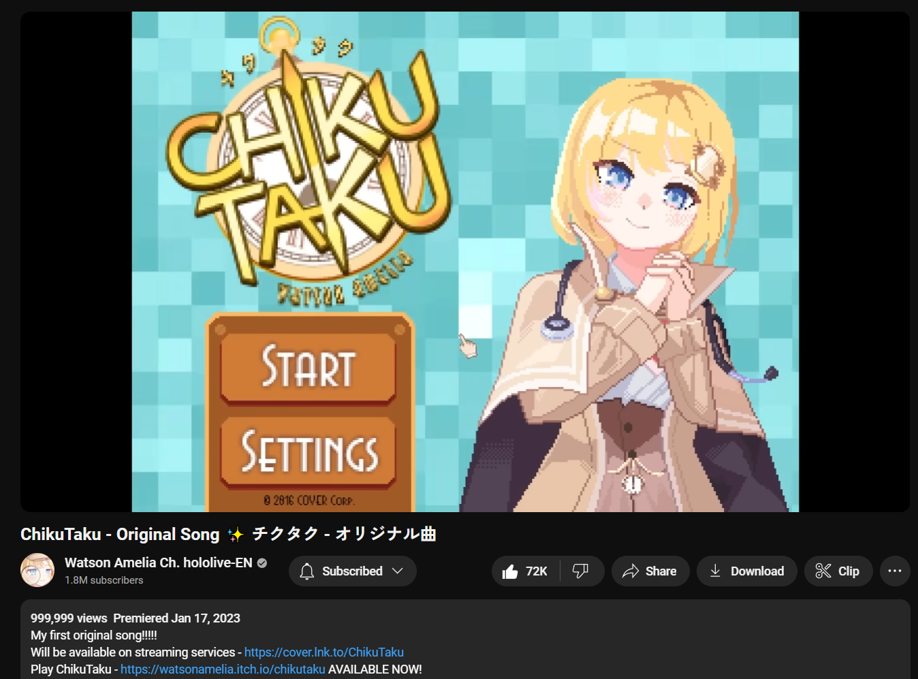Click the Clip scissors icon
Screen dimensions: 918x679
tap(823, 571)
